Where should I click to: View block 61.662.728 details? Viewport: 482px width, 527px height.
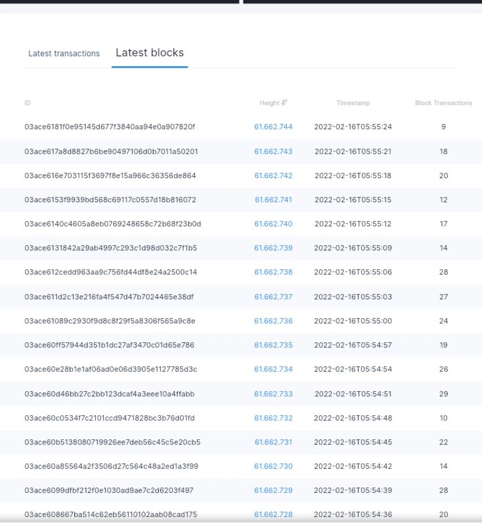tap(273, 514)
